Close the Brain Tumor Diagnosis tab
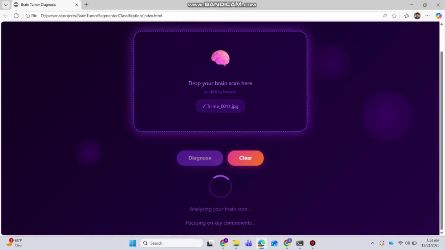 pyautogui.click(x=77, y=4)
